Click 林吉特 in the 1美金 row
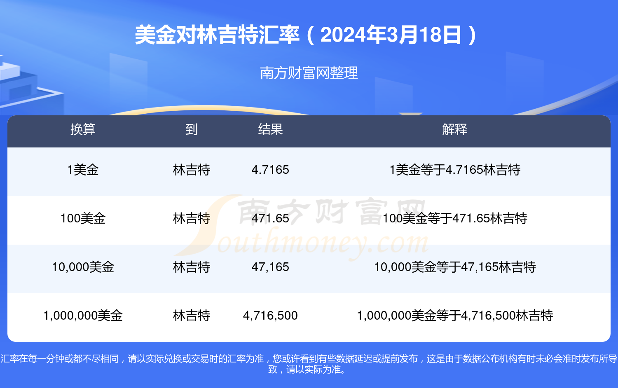 (192, 170)
